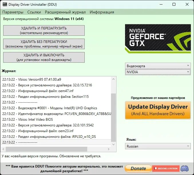194x175 pixels.
Task: Select log line 'Информационный файл: oem47.inf'
Action: coord(56,91)
